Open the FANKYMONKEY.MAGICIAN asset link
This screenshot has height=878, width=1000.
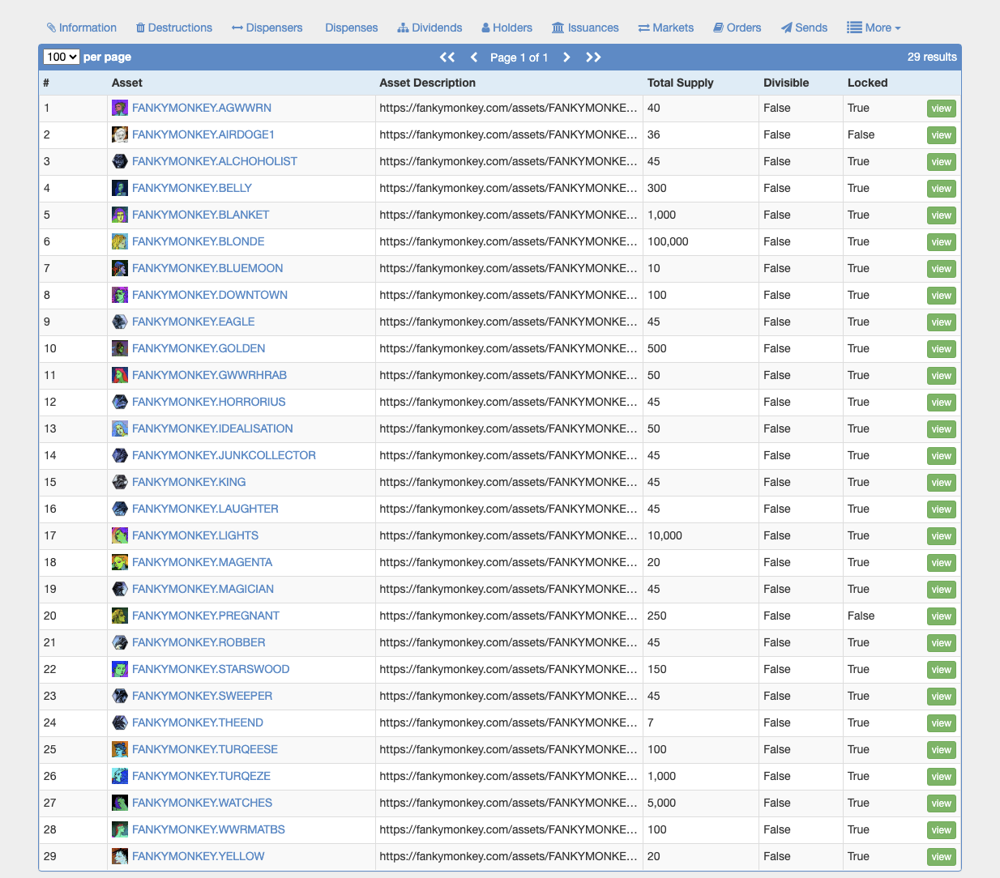click(x=203, y=589)
